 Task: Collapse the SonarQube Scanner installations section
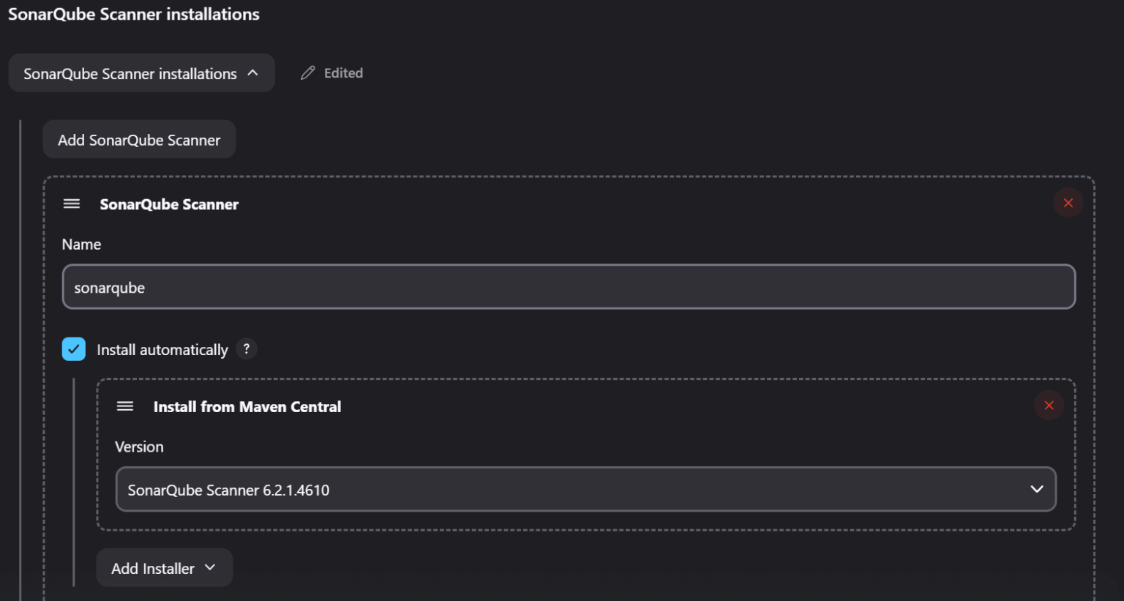(x=141, y=73)
